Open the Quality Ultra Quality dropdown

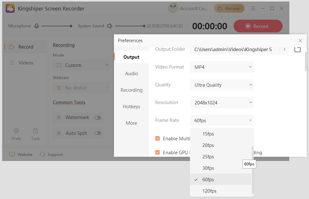(x=222, y=85)
